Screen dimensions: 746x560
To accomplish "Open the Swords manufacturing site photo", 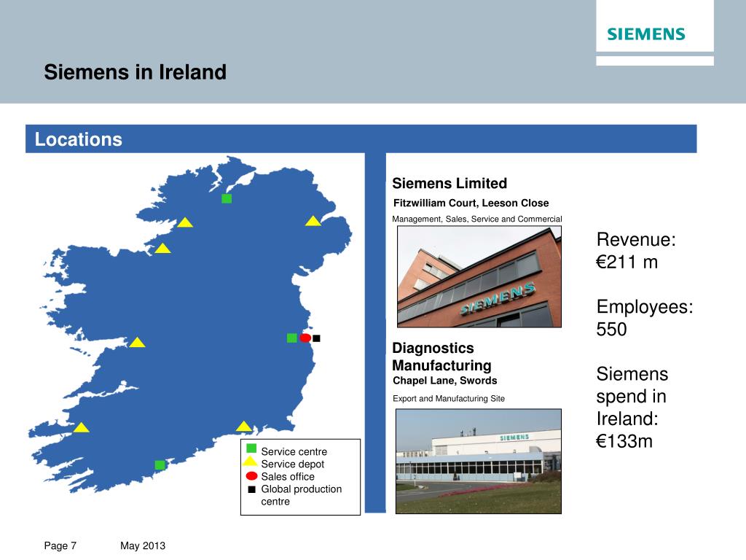I will tap(479, 461).
